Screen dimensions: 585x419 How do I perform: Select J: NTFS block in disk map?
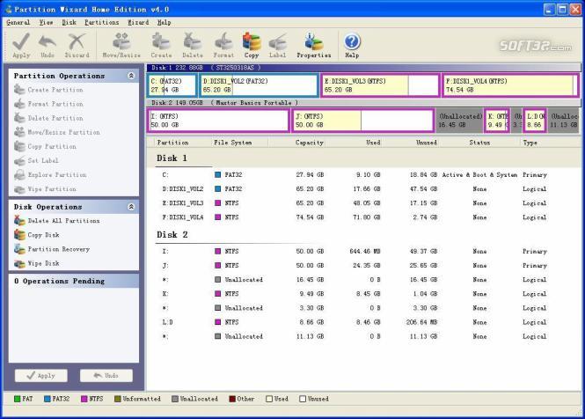(x=363, y=121)
